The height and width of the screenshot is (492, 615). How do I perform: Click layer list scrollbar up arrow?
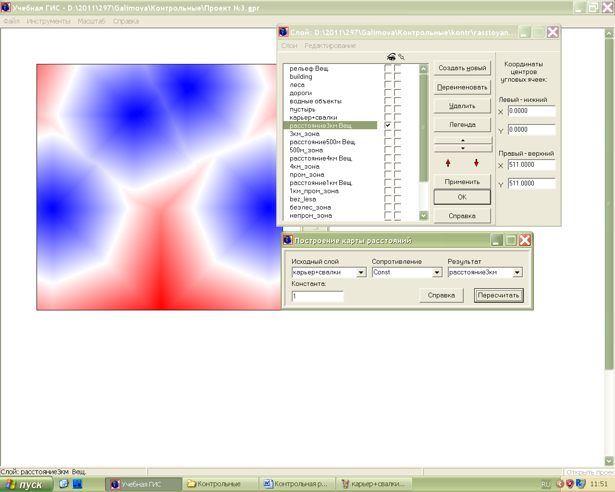click(423, 69)
